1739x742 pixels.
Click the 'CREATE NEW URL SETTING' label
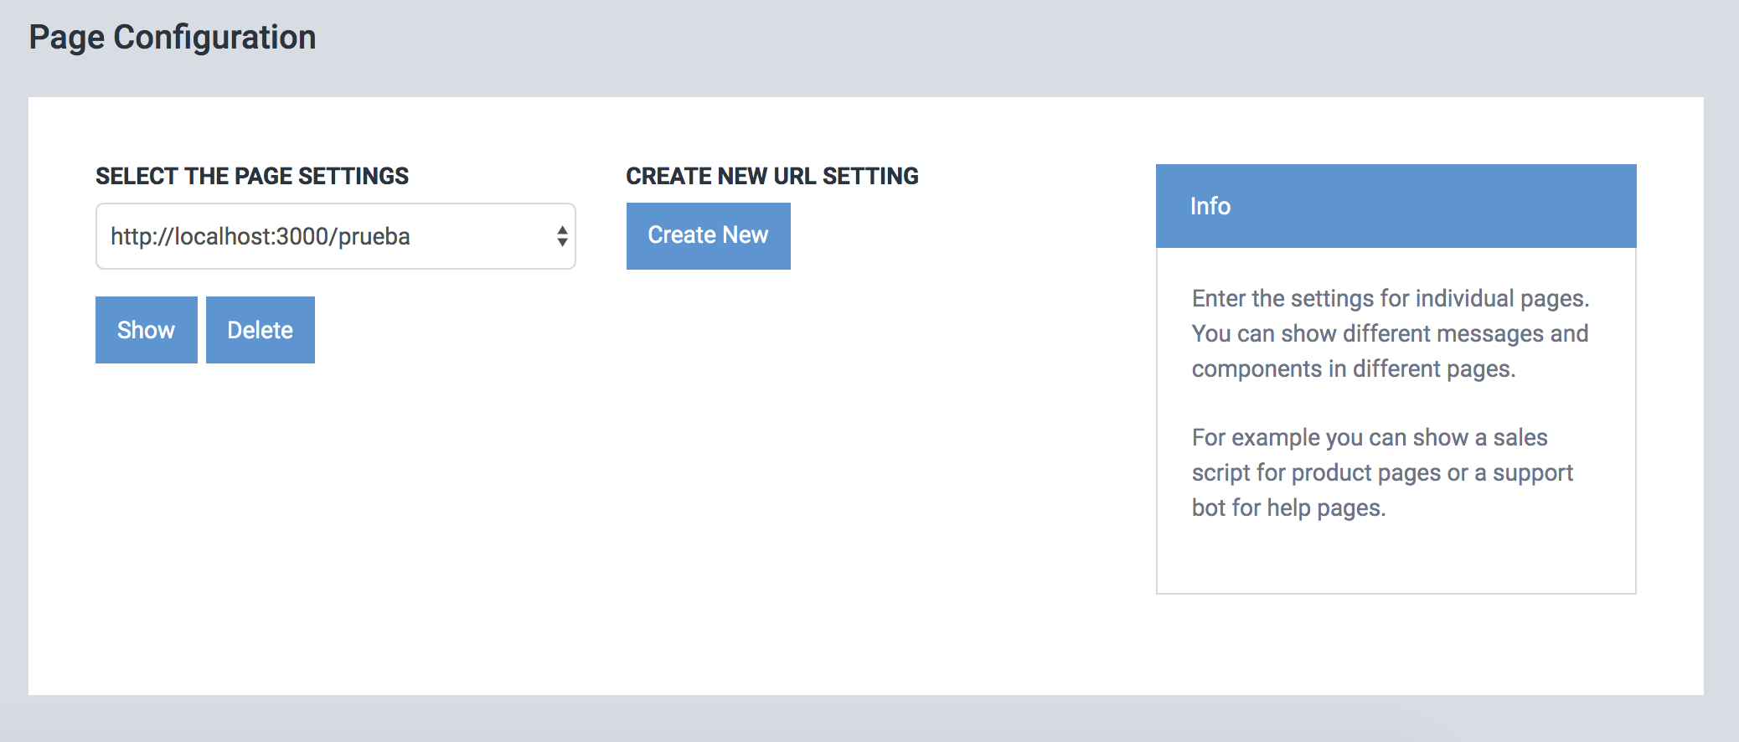pos(772,176)
